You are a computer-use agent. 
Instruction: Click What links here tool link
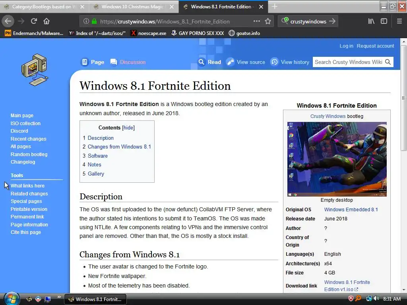[27, 186]
